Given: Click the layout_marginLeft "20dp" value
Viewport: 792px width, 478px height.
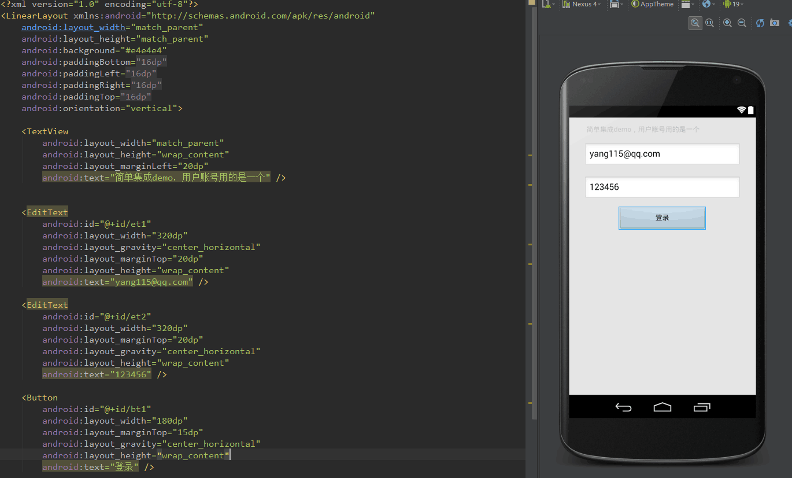Looking at the screenshot, I should tap(193, 166).
